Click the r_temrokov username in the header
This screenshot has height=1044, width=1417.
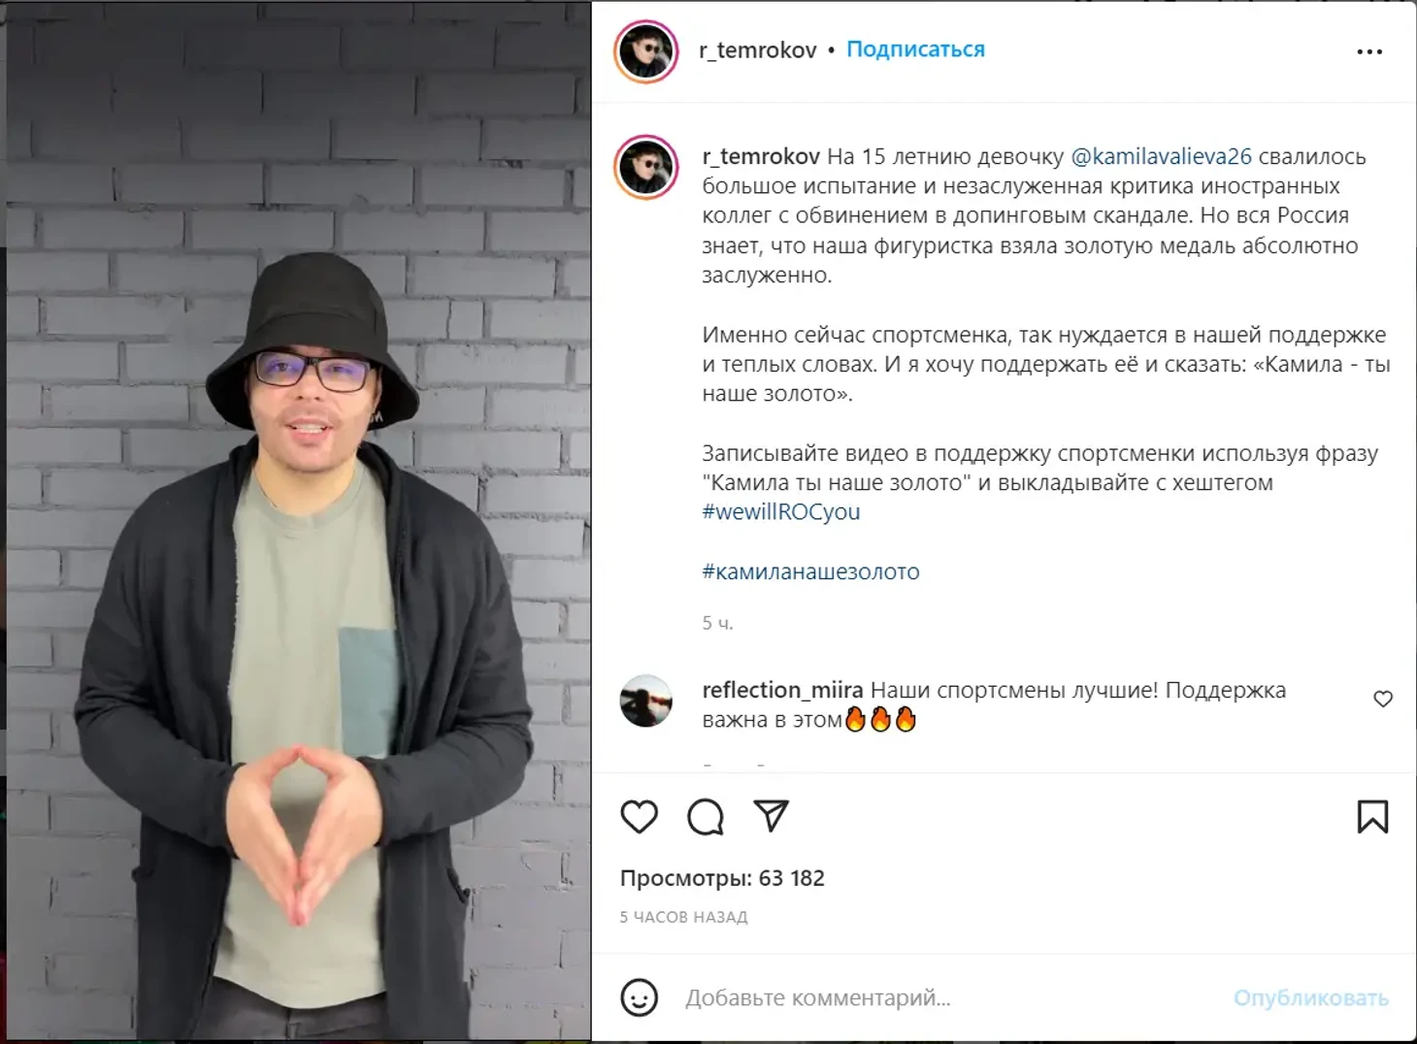(x=757, y=50)
